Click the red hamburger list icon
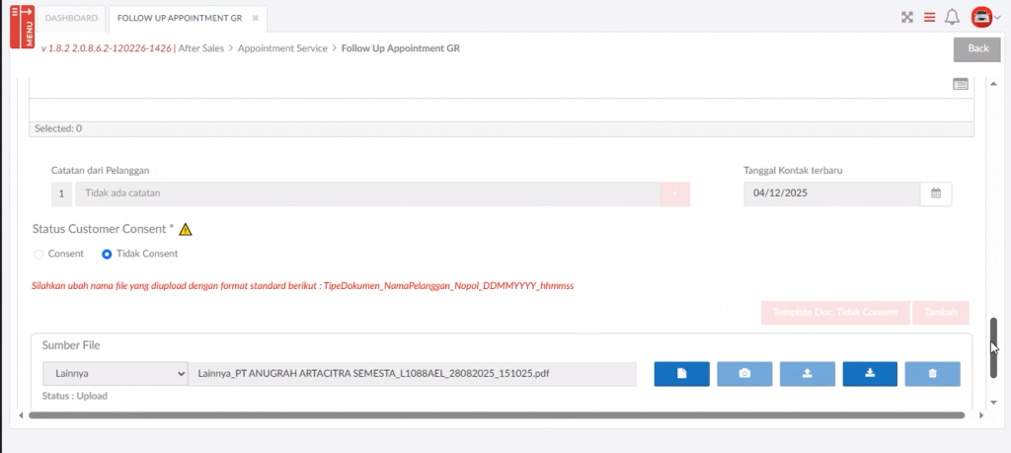Viewport: 1011px width, 453px height. click(x=929, y=17)
